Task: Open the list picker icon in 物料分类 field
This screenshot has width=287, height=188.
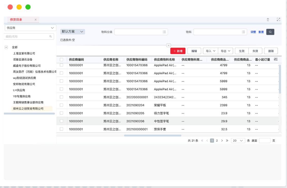Action: coord(164,32)
